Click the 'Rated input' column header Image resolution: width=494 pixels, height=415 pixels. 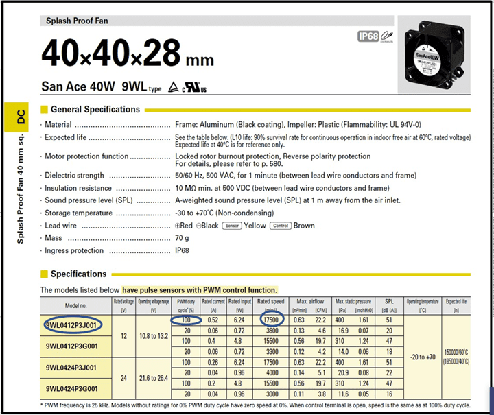click(x=239, y=306)
